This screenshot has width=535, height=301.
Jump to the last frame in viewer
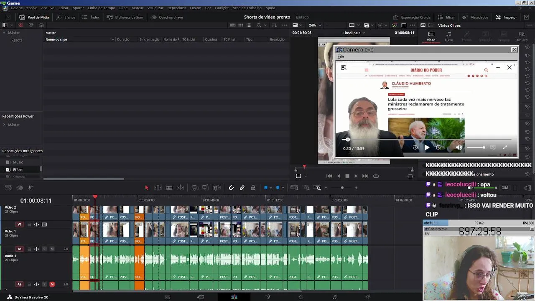point(365,176)
